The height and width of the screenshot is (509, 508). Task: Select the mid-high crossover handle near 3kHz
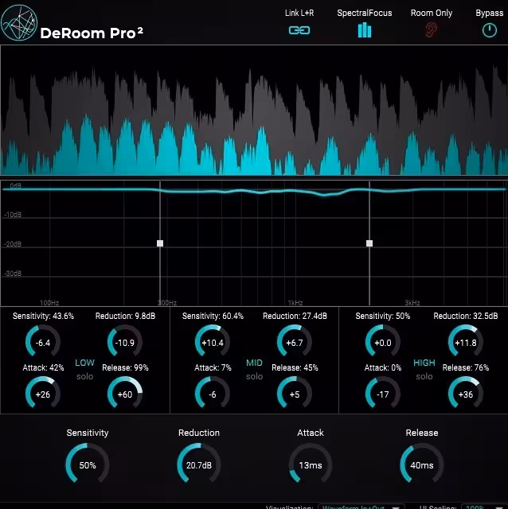[369, 243]
